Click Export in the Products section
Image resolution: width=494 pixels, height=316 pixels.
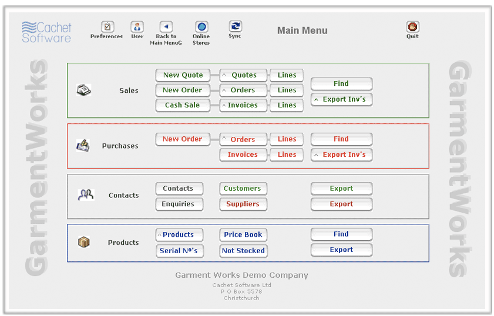tap(341, 250)
